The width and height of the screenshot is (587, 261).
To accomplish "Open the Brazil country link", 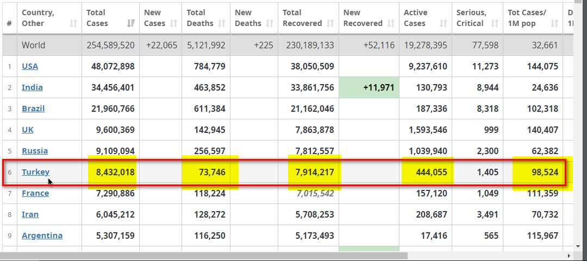I will [33, 109].
